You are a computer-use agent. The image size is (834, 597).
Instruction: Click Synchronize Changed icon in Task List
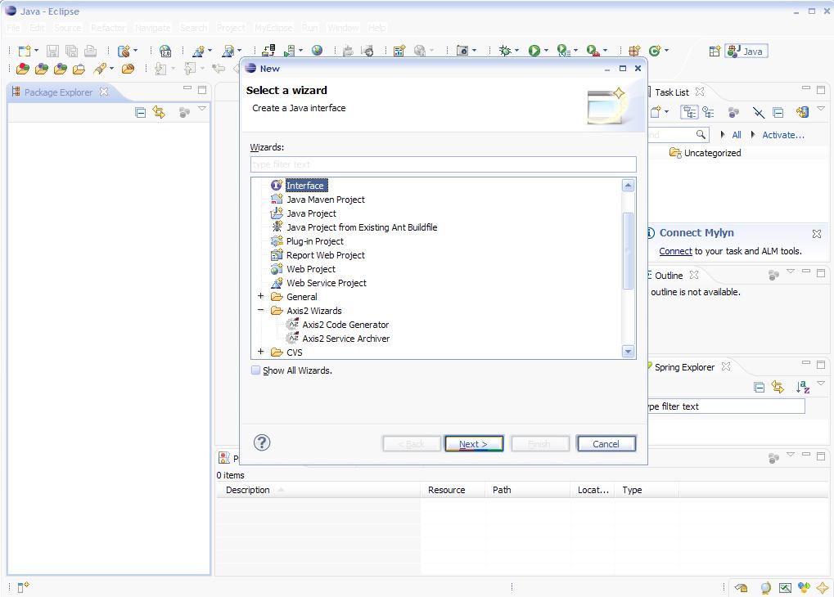[803, 112]
